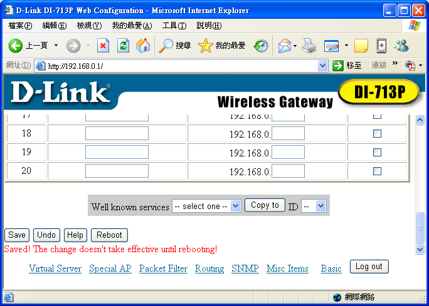The width and height of the screenshot is (429, 306).
Task: Click the service port field in row 18
Action: [x=117, y=133]
